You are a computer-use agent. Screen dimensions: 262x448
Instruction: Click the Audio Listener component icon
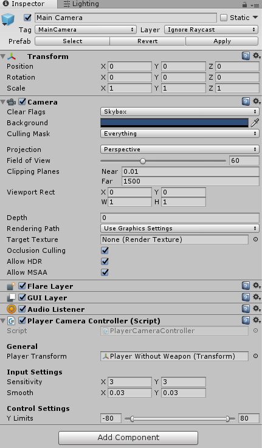point(11,309)
